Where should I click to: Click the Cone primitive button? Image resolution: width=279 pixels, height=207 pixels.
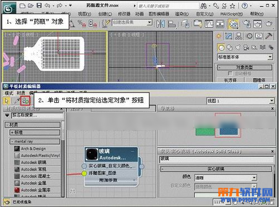coord(259,80)
